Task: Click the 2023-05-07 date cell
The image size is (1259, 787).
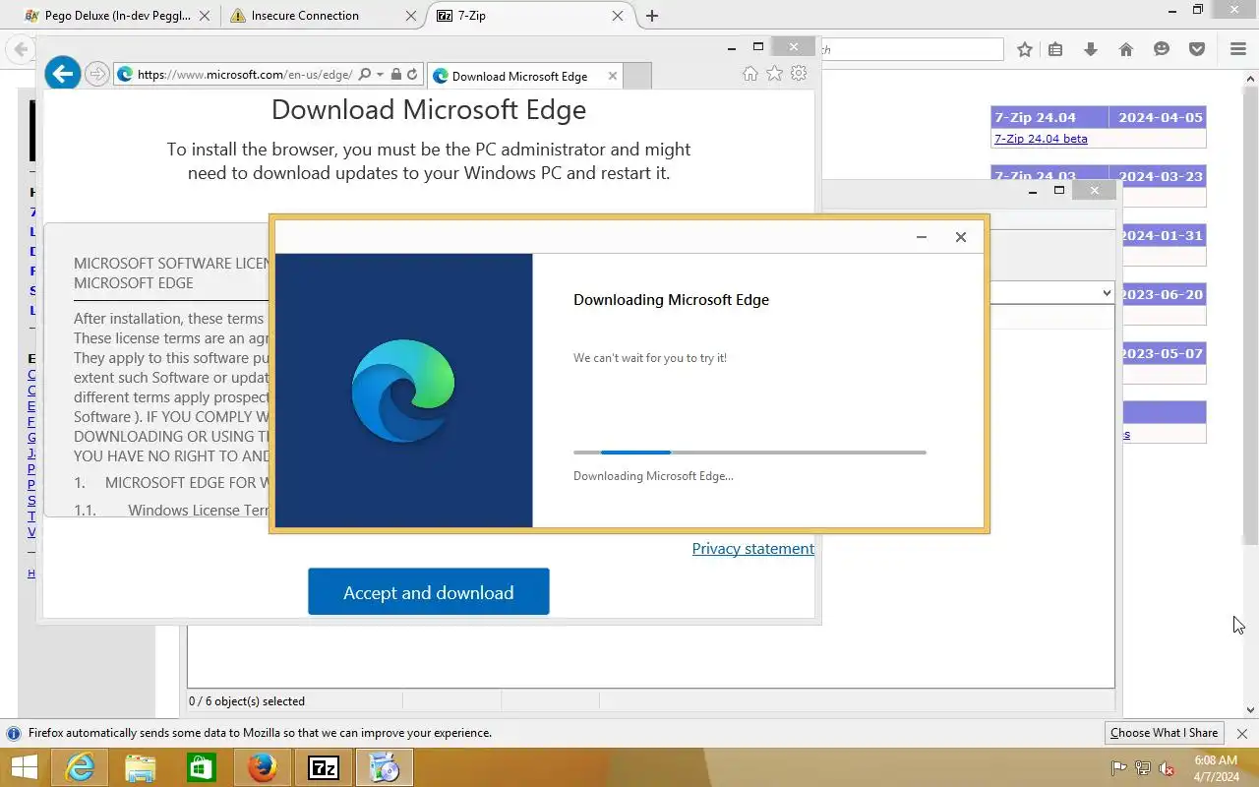Action: click(x=1164, y=353)
